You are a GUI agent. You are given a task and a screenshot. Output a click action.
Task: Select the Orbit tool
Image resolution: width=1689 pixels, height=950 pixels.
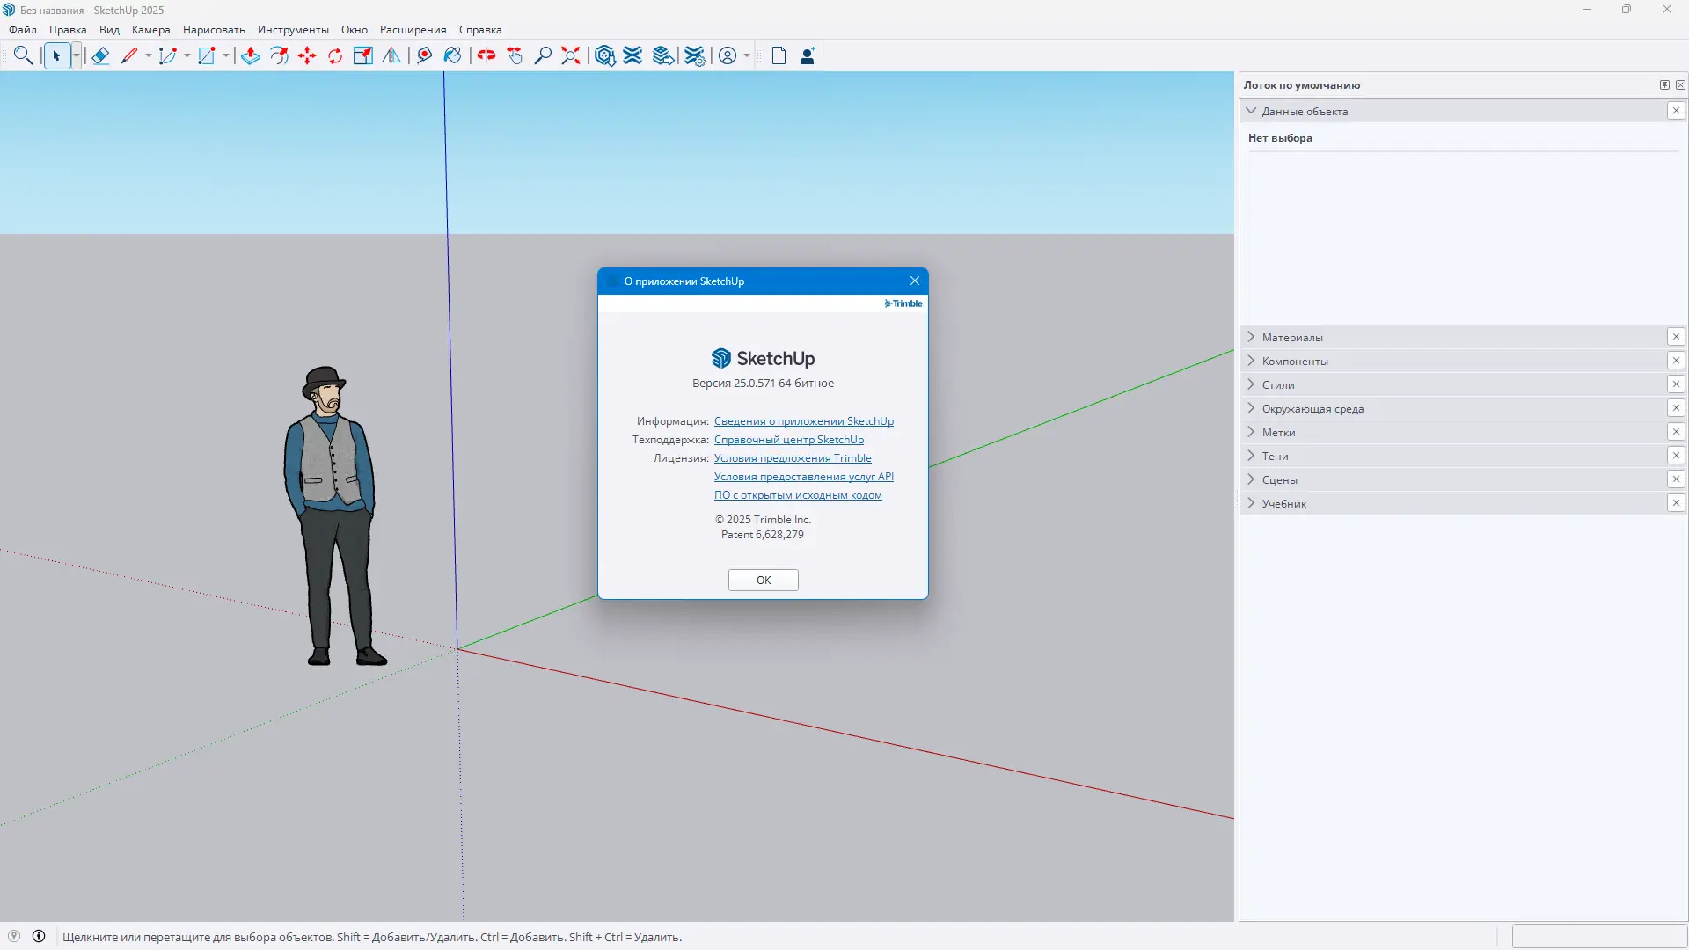[486, 56]
